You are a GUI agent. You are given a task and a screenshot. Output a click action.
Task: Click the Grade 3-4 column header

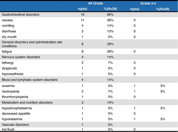click(x=148, y=3)
